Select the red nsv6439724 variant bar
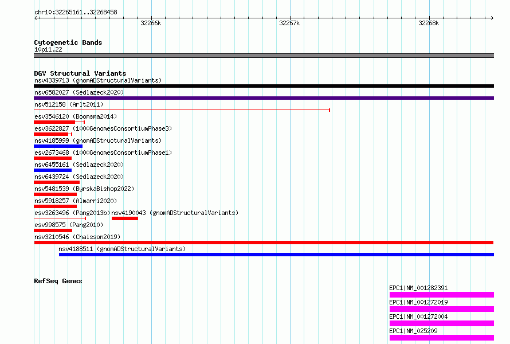Image resolution: width=510 pixels, height=344 pixels. point(57,182)
